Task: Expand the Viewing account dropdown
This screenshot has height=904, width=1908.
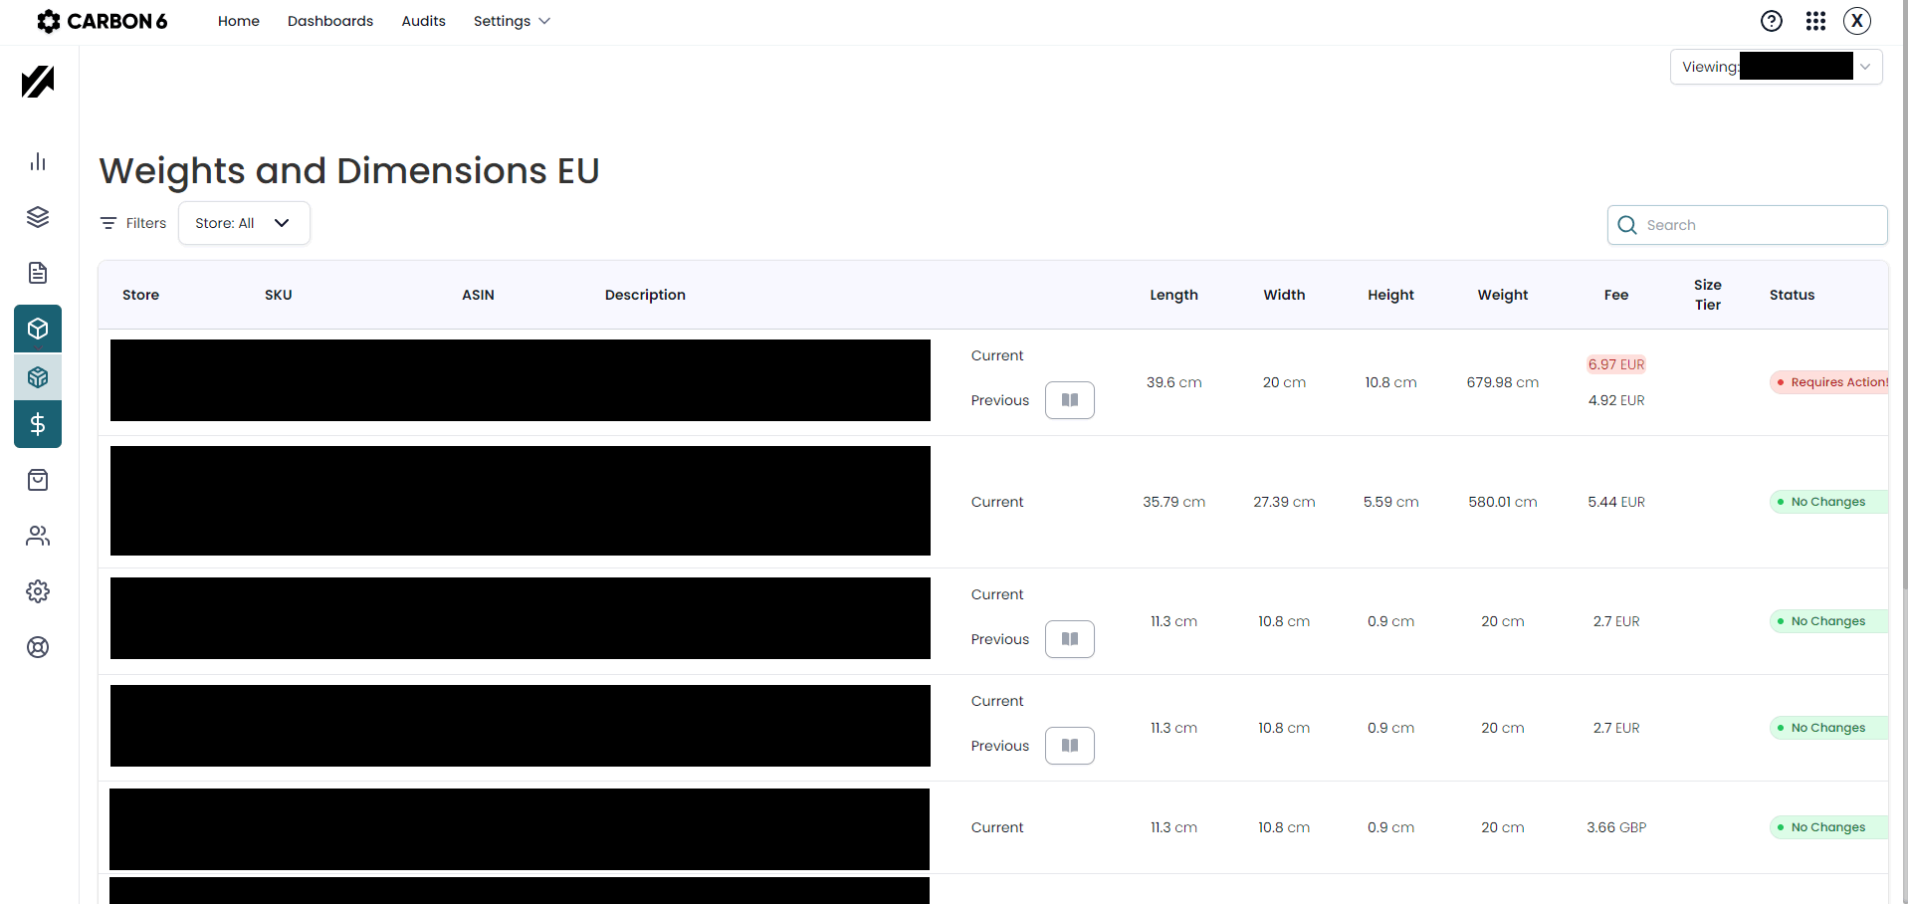Action: click(x=1776, y=67)
